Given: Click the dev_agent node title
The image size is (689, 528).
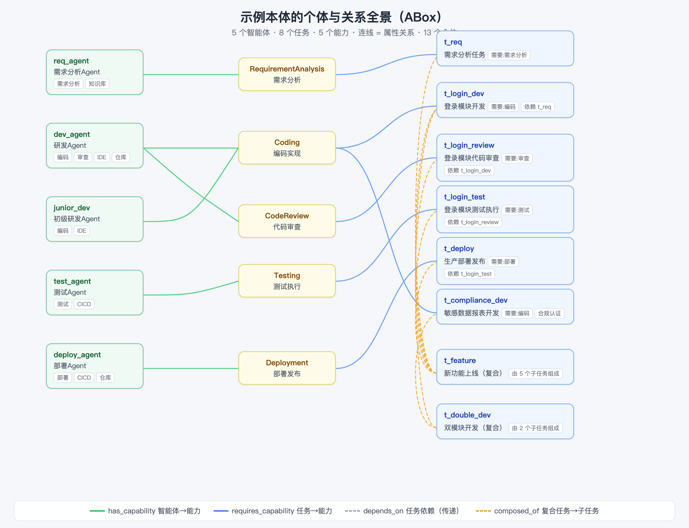Looking at the screenshot, I should [72, 134].
